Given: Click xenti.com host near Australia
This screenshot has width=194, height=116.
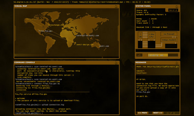Looking at the screenshot, I should pos(104,46).
